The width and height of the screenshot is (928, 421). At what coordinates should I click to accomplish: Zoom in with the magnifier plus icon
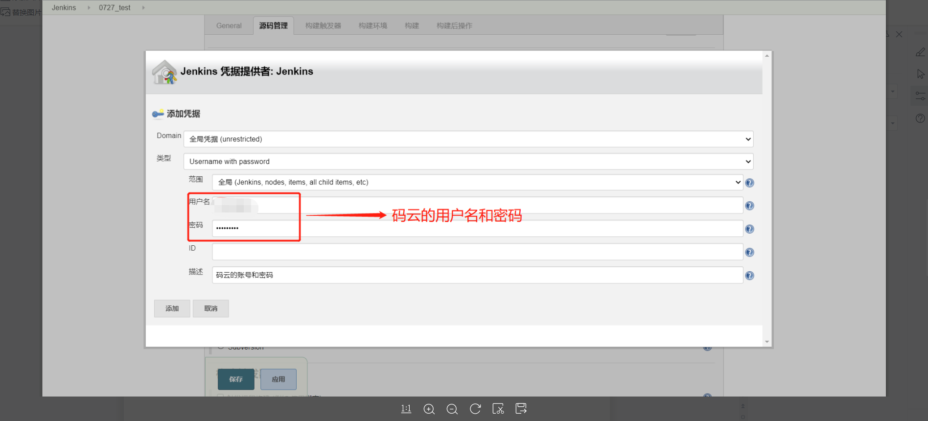(x=429, y=409)
